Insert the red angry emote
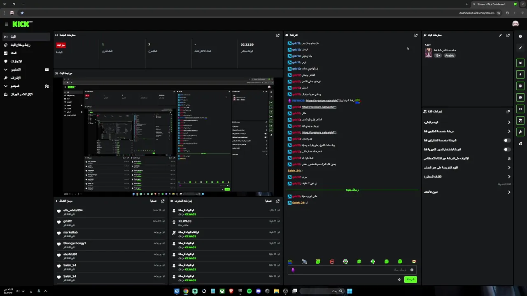Screen dimensions: 527x296 tap(332, 261)
